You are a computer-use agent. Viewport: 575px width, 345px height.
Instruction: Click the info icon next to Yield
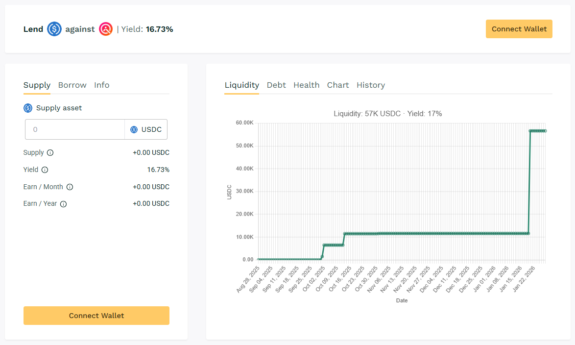tap(45, 170)
